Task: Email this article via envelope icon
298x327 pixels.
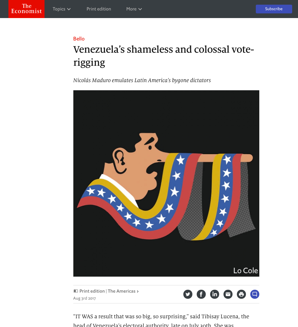Action: (x=228, y=294)
